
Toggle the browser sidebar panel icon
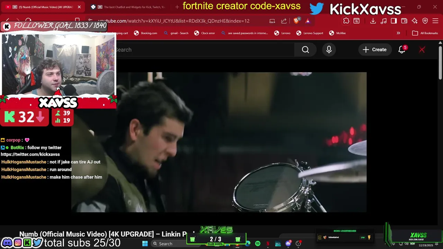click(x=394, y=21)
